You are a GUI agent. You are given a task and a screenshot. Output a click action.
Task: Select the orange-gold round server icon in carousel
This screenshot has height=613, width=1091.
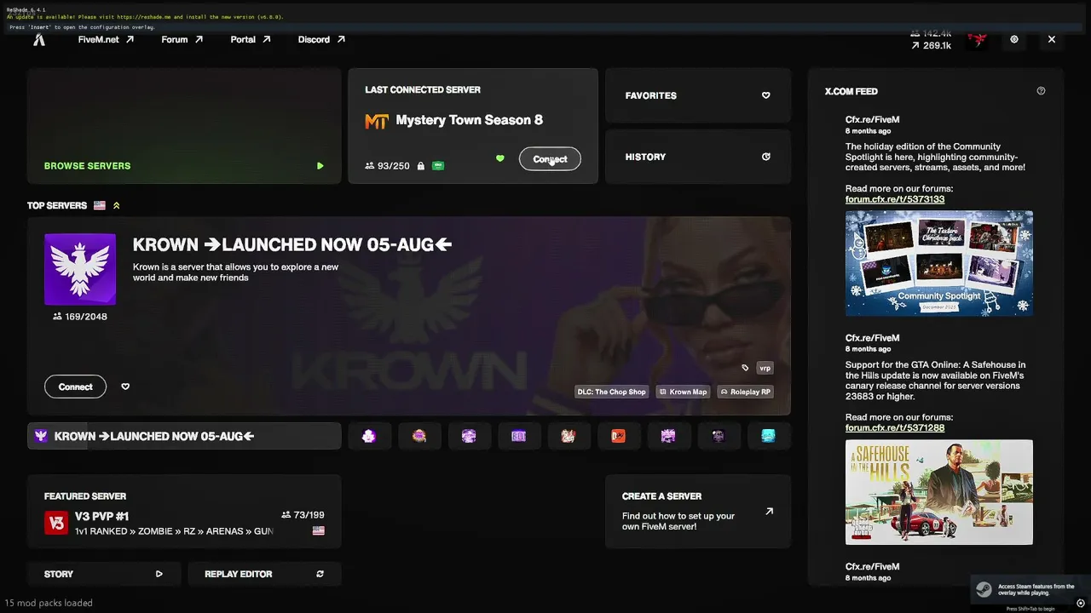coord(419,436)
